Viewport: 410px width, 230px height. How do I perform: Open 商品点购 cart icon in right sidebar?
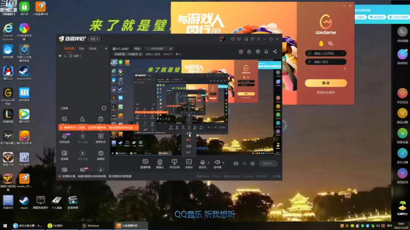coord(402,113)
